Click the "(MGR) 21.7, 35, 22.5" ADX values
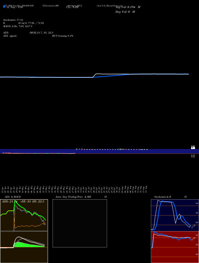This screenshot has height=263, width=199. tap(41, 33)
